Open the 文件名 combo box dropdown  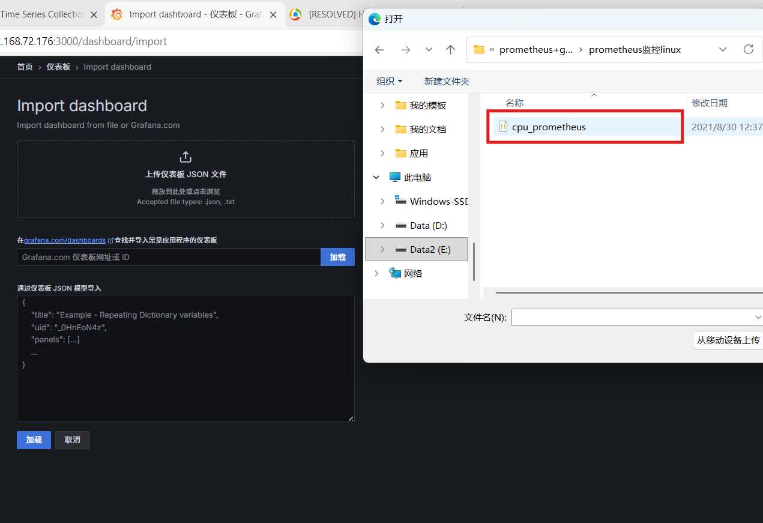coord(758,317)
